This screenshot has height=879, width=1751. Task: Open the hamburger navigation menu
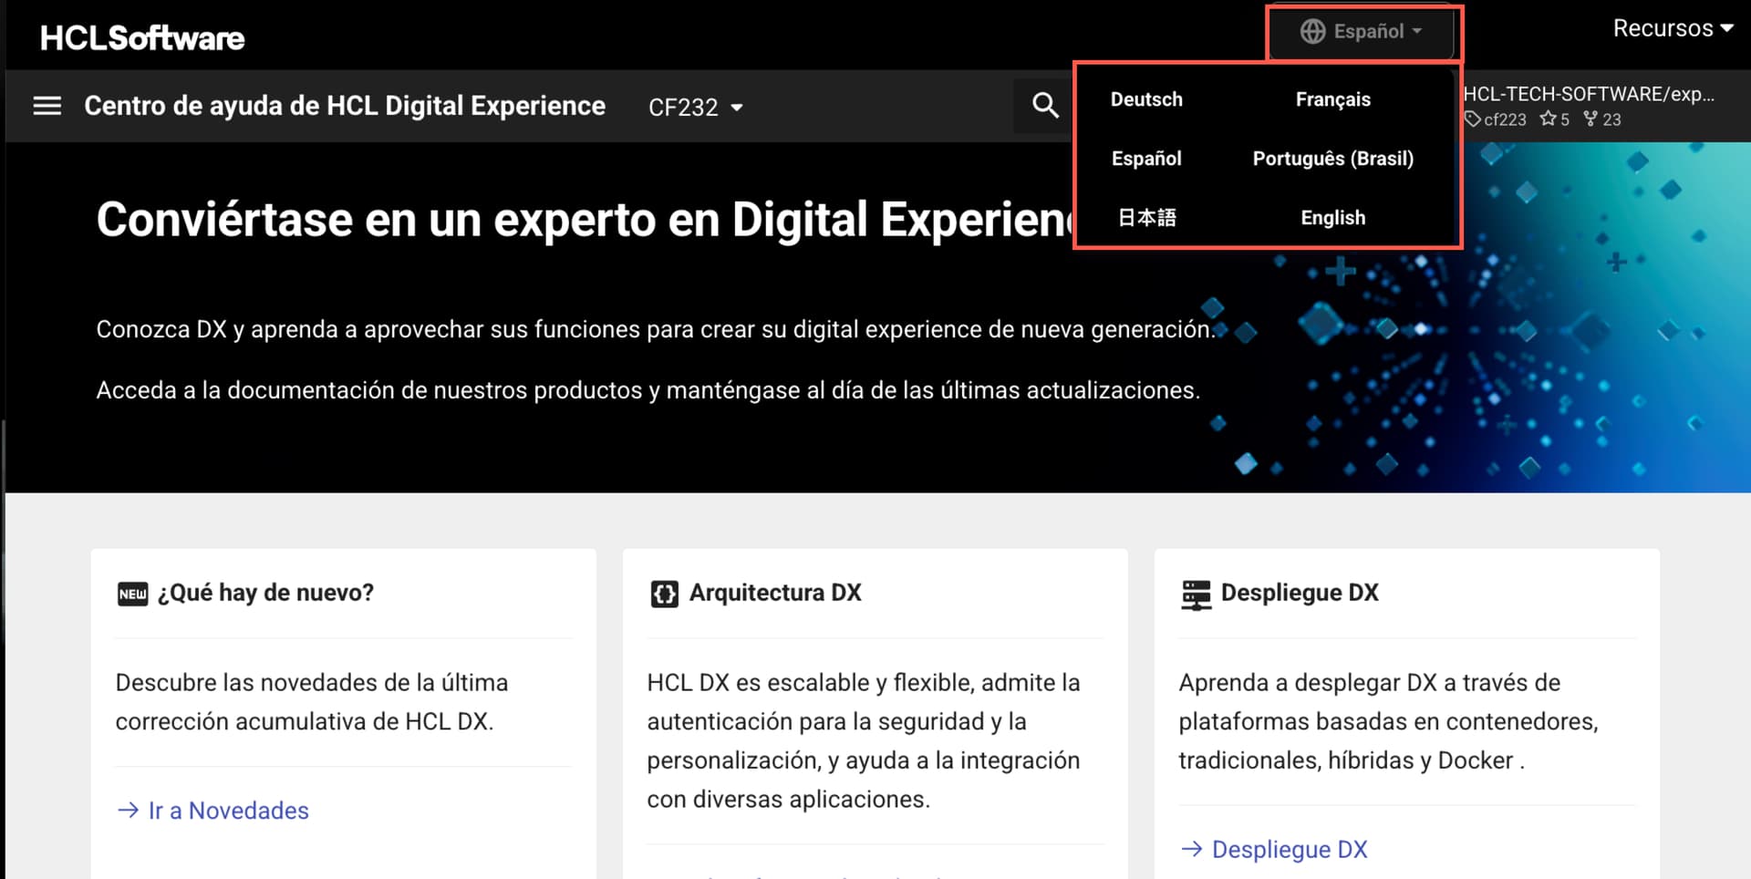click(x=47, y=106)
